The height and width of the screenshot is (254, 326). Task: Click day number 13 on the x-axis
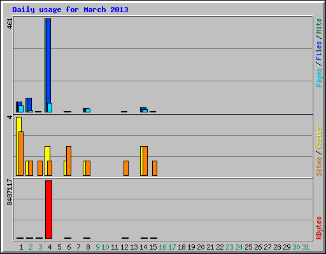[x=134, y=247]
